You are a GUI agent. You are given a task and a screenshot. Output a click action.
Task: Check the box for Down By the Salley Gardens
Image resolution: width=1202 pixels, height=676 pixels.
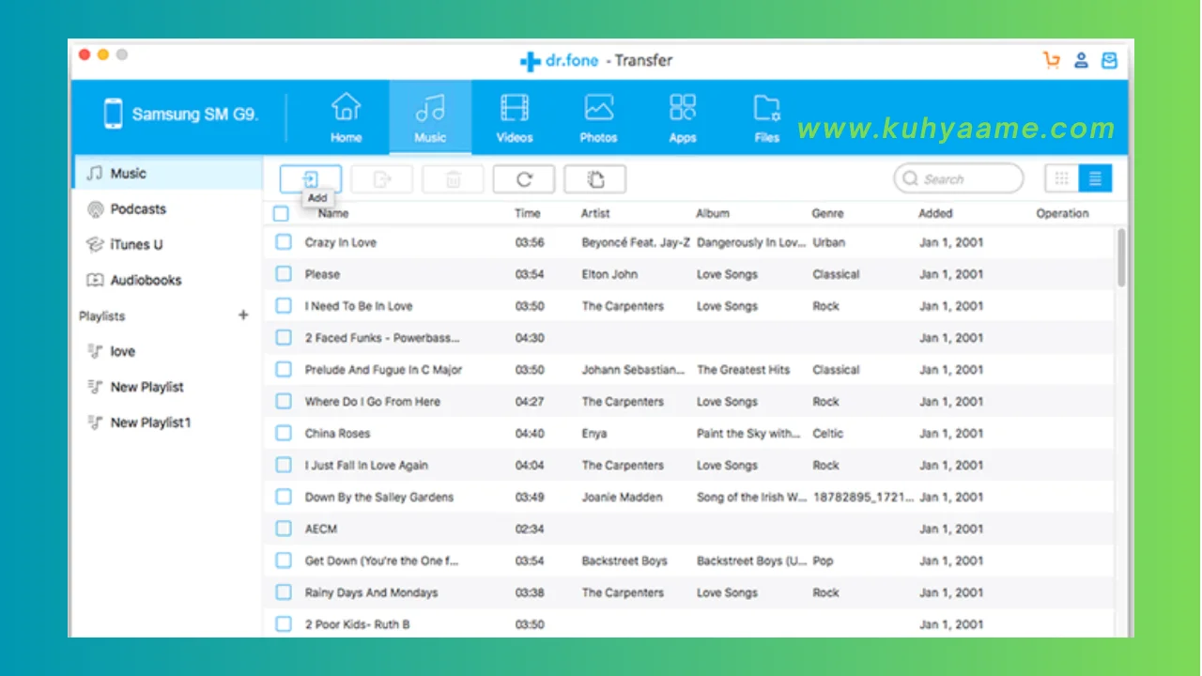(284, 498)
